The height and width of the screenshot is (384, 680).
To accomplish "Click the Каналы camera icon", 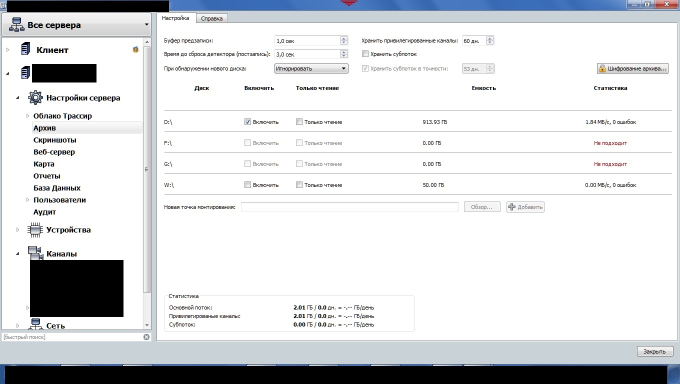I will click(35, 253).
